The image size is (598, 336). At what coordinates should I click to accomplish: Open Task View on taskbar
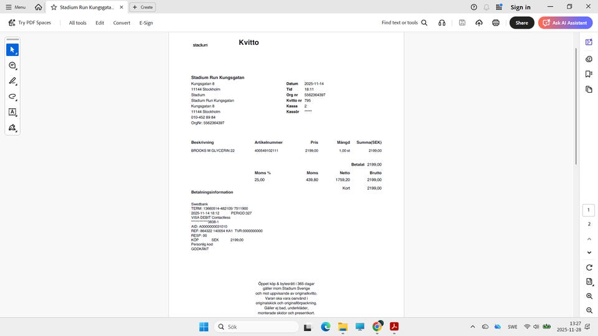[307, 327]
